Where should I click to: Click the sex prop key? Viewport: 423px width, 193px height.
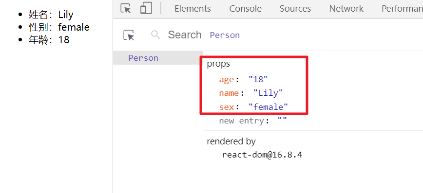(226, 107)
